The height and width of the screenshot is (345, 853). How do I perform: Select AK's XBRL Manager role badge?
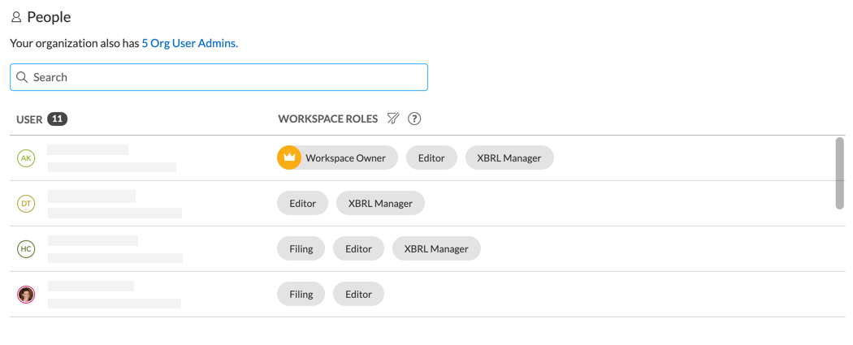click(x=509, y=157)
